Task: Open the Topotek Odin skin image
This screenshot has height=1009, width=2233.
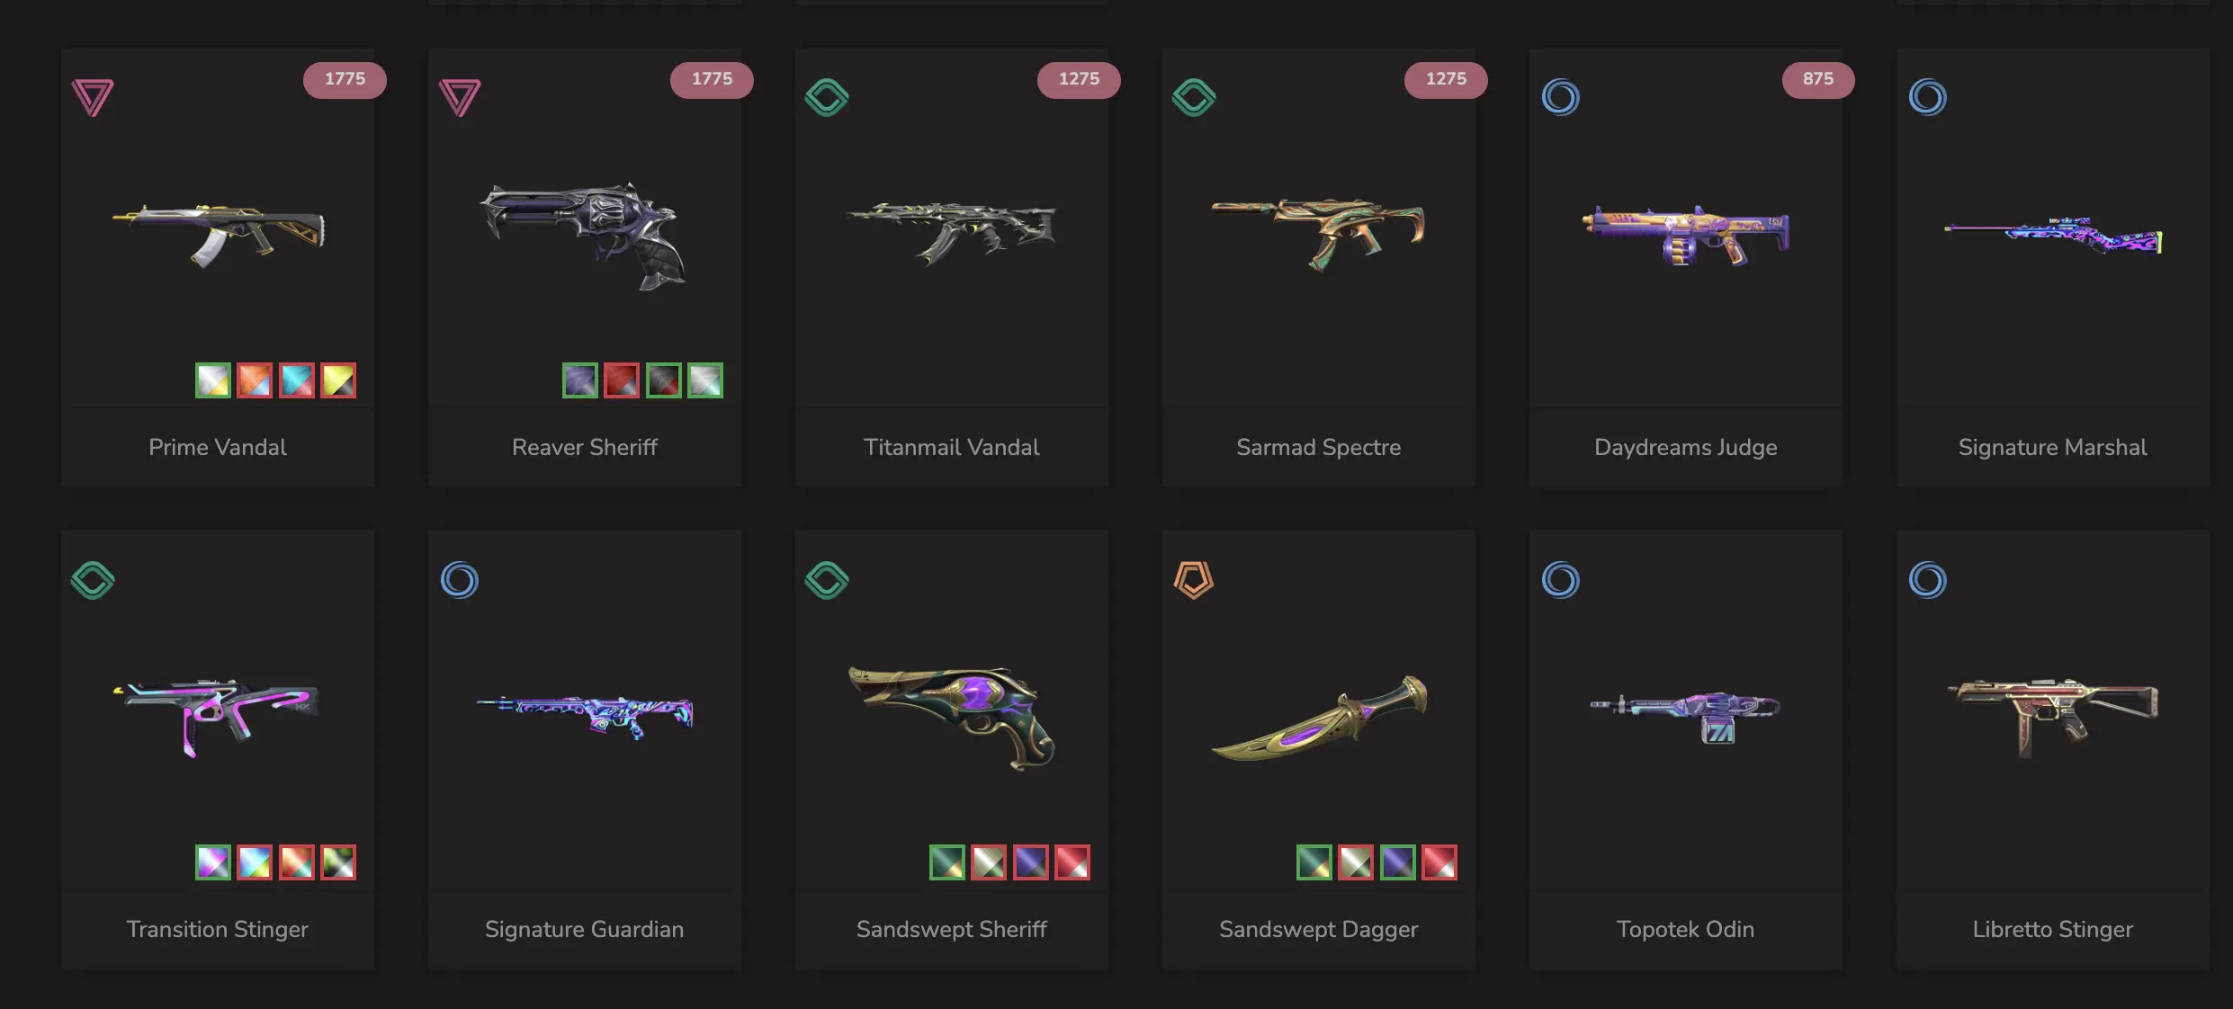Action: [x=1686, y=717]
